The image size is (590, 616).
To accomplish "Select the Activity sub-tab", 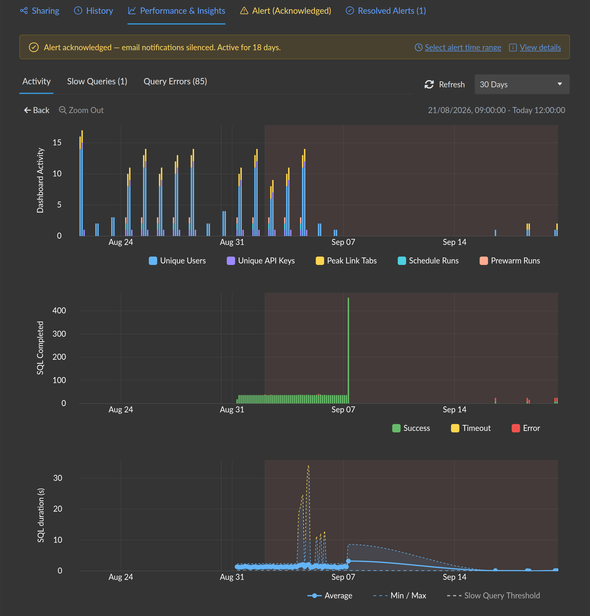I will [x=36, y=81].
